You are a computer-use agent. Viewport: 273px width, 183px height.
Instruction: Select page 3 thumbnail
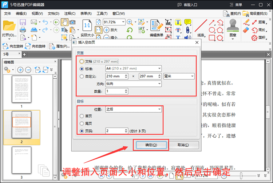(21, 160)
